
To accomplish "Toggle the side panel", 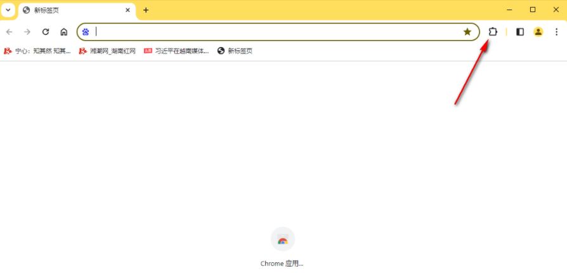I will [x=520, y=32].
